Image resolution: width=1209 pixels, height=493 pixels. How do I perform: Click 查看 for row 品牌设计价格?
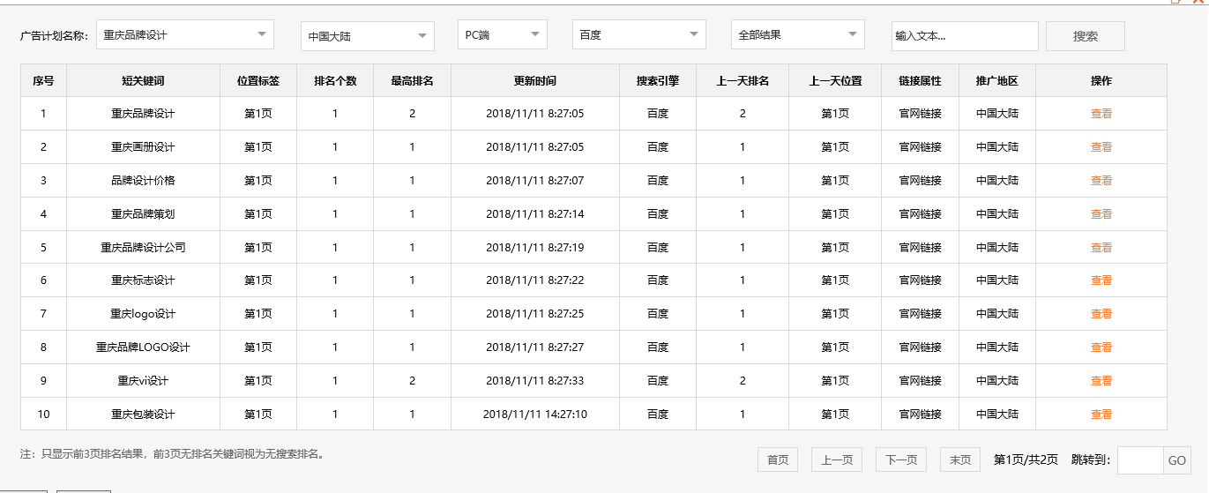pos(1101,181)
